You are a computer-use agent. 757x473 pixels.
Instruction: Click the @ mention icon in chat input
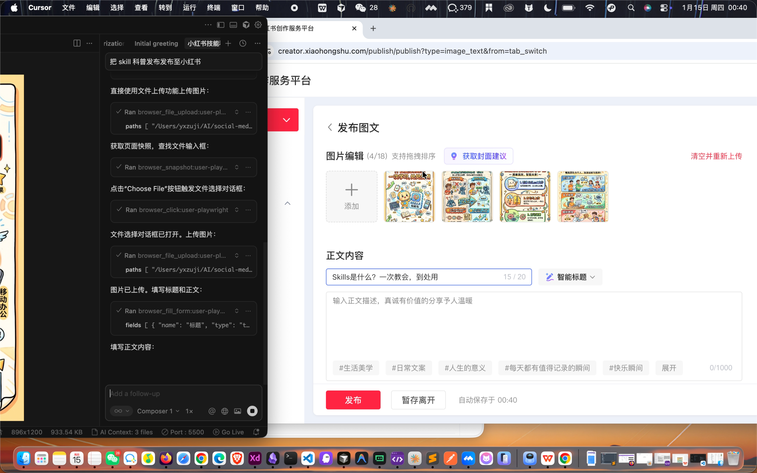coord(212,411)
